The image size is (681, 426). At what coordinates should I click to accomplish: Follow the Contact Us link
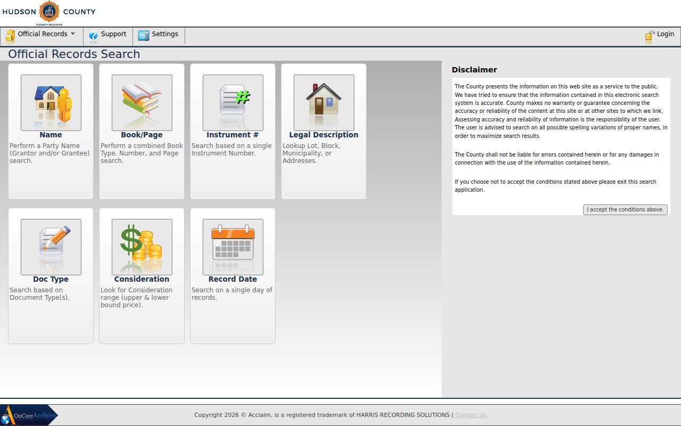click(x=471, y=415)
